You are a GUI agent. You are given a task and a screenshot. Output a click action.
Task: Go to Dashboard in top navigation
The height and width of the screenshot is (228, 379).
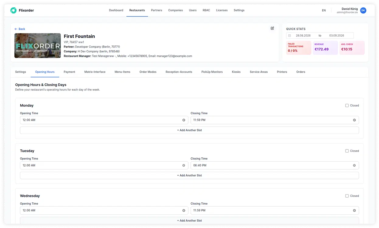click(x=116, y=10)
